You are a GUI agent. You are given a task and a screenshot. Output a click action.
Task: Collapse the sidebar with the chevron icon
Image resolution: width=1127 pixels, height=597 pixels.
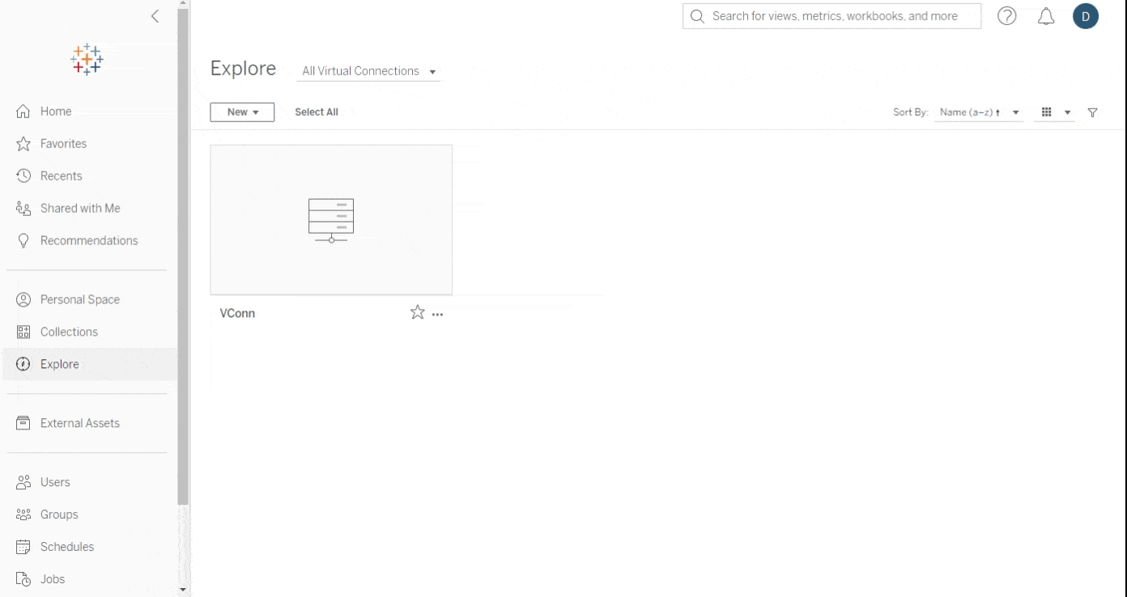155,16
